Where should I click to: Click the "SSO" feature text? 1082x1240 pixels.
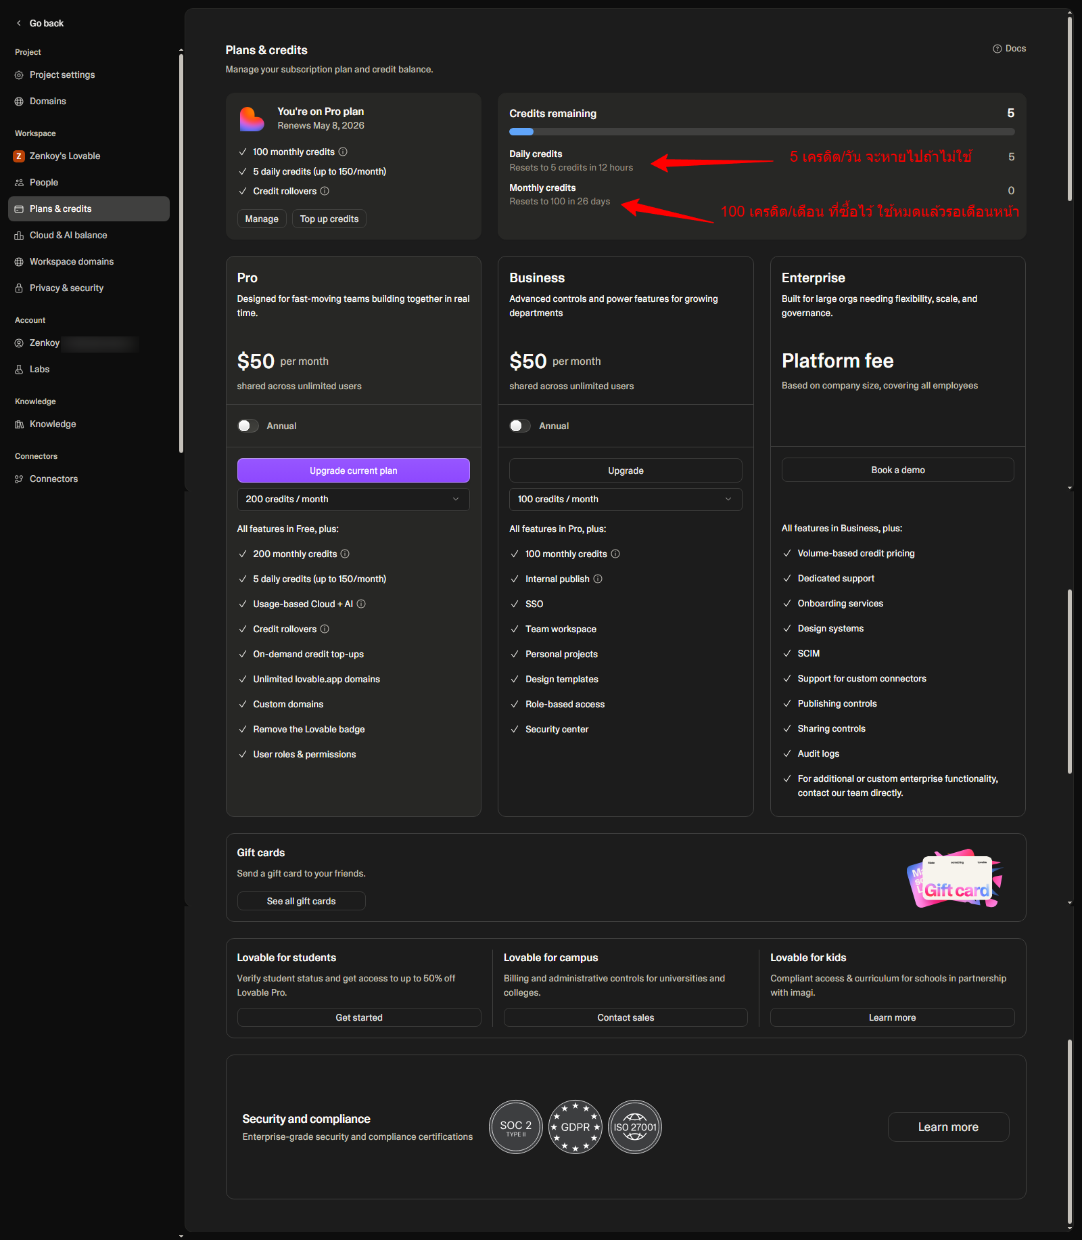(x=534, y=604)
